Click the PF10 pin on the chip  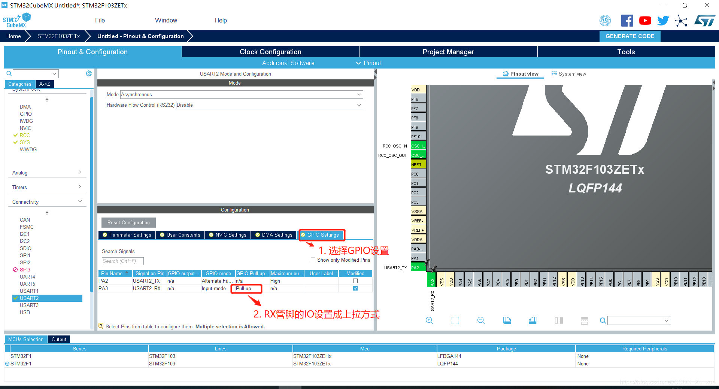click(418, 136)
